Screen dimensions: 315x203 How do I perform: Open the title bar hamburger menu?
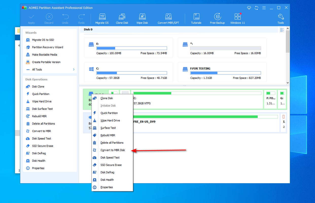click(264, 8)
